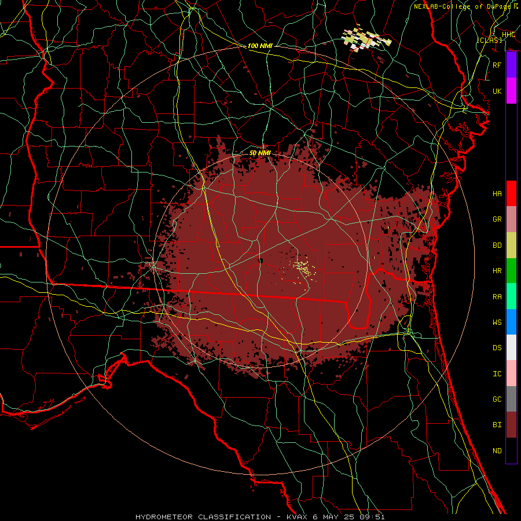521x521 pixels.
Task: Pick the green HR legend swatch
Action: pyautogui.click(x=511, y=270)
